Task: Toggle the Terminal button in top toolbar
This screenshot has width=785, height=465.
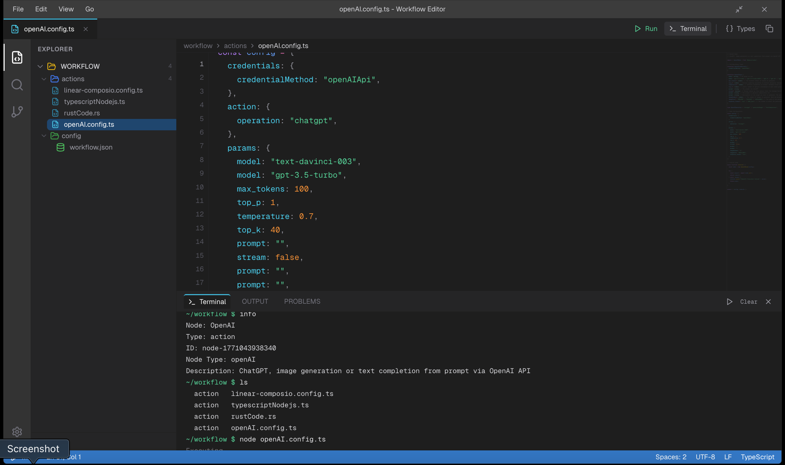Action: pos(688,28)
